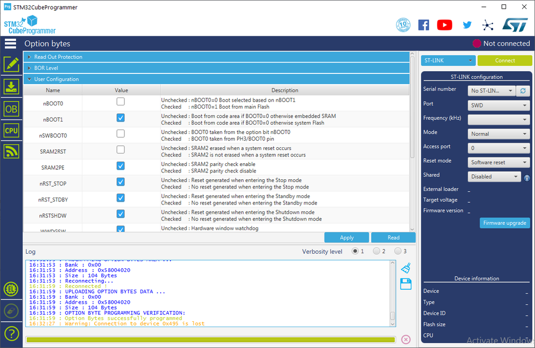The height and width of the screenshot is (348, 535).
Task: Click the STM32CubeProgrammer logo
Action: [29, 25]
